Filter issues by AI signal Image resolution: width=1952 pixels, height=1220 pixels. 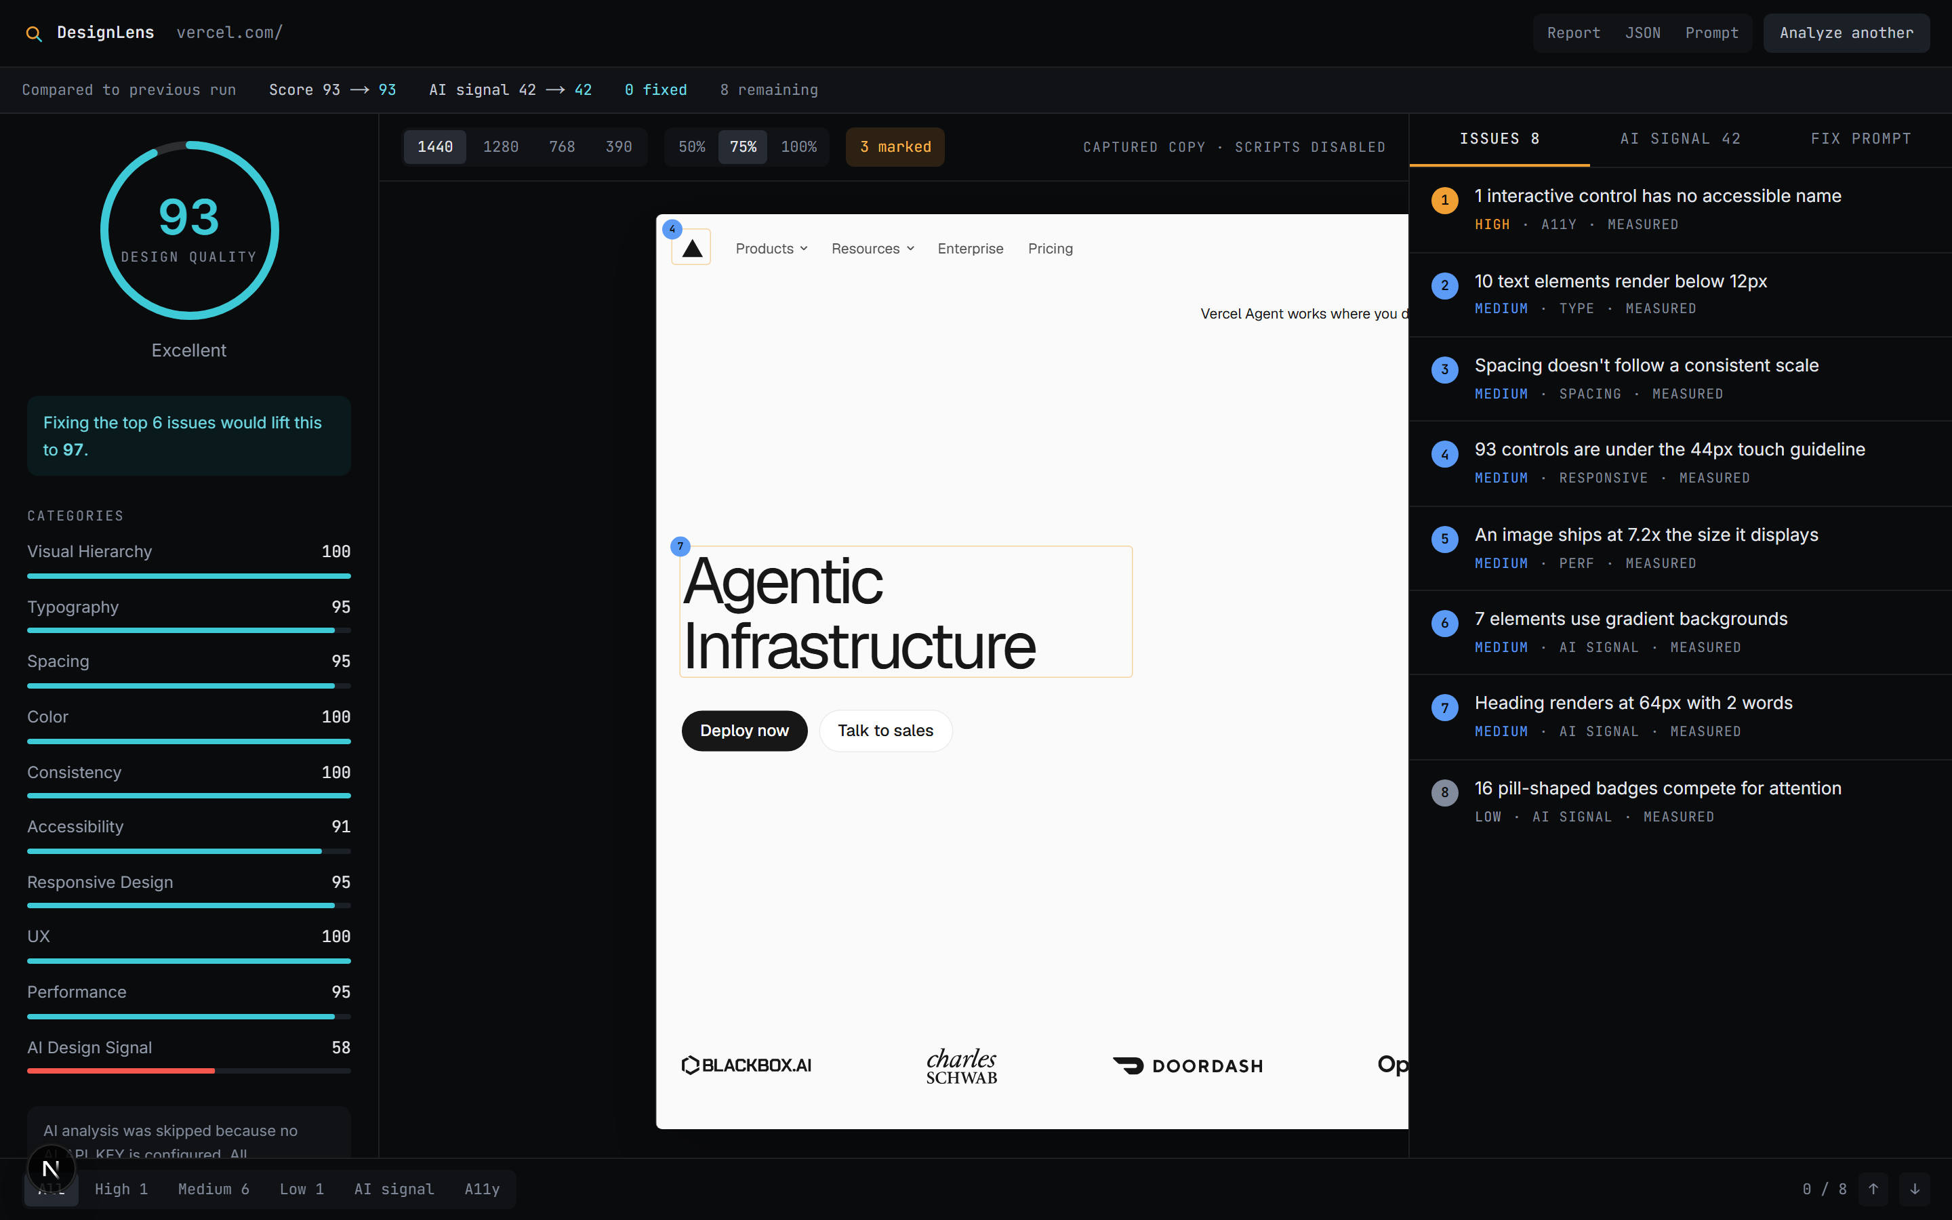coord(394,1189)
